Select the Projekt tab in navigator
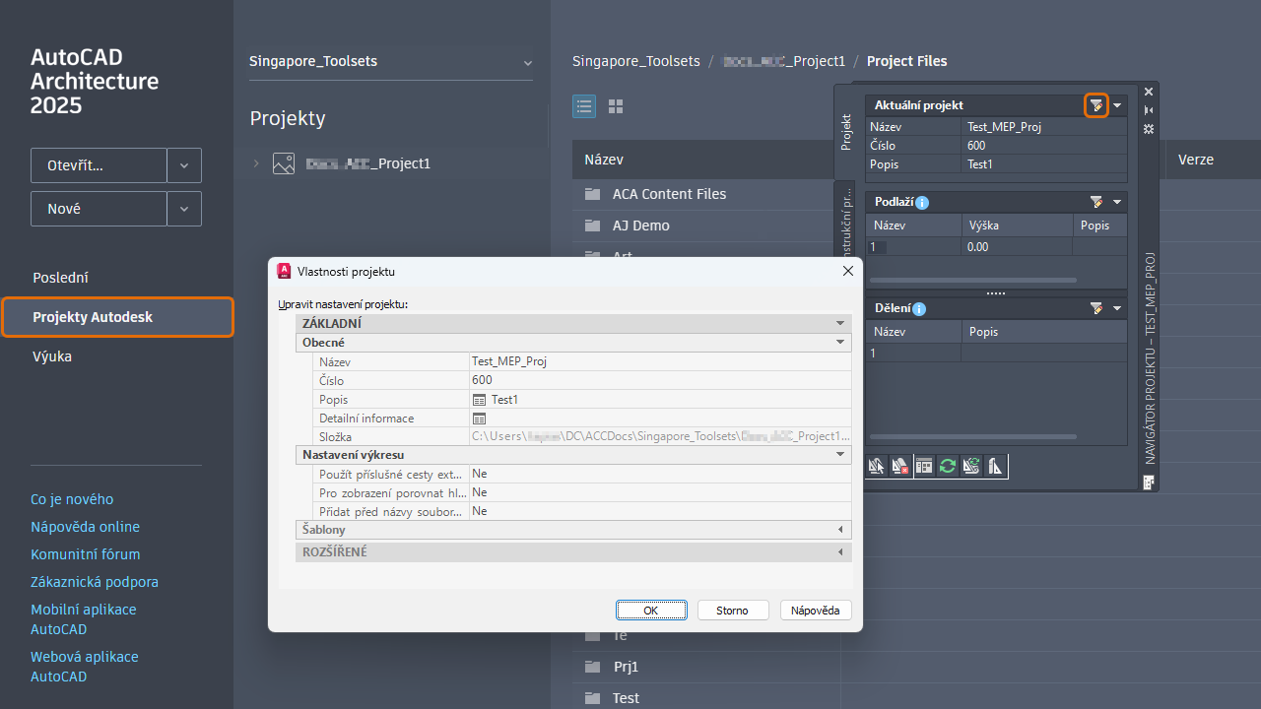 (x=845, y=131)
